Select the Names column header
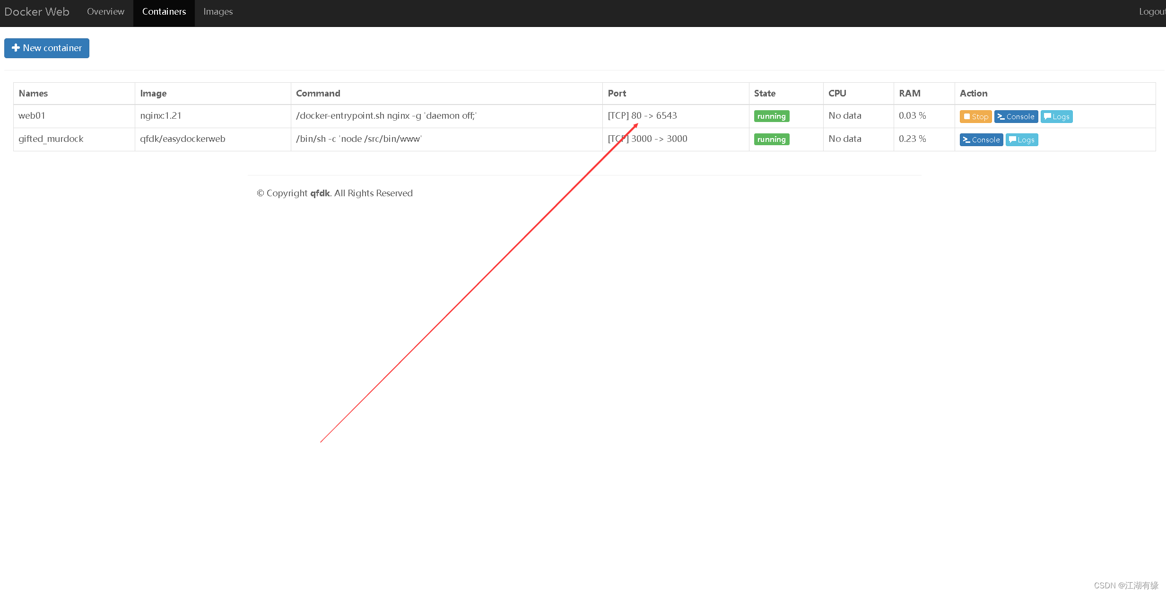This screenshot has width=1166, height=594. (33, 92)
